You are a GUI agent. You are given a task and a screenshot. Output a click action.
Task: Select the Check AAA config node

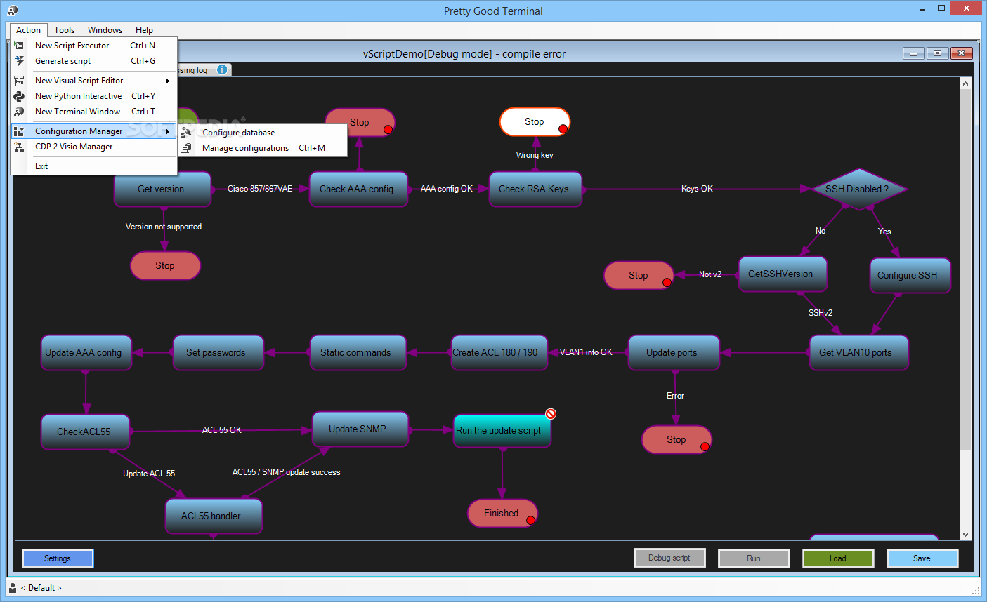click(358, 189)
